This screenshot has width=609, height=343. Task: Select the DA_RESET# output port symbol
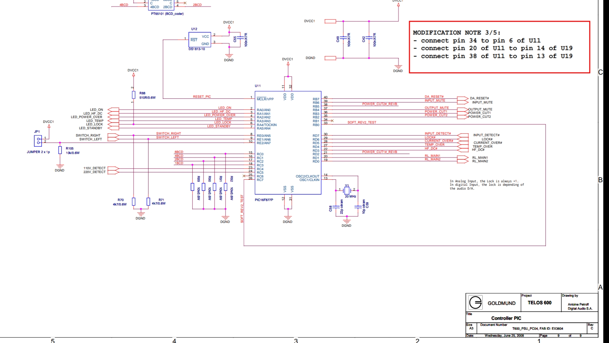pos(463,98)
